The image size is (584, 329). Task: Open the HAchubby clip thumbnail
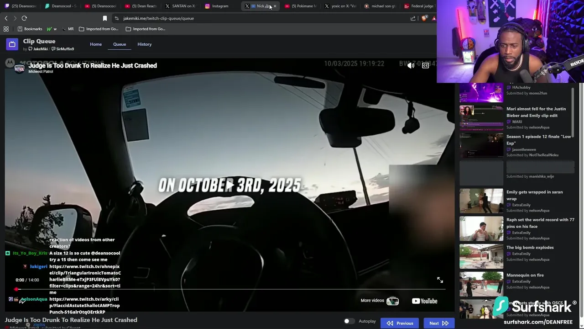481,93
